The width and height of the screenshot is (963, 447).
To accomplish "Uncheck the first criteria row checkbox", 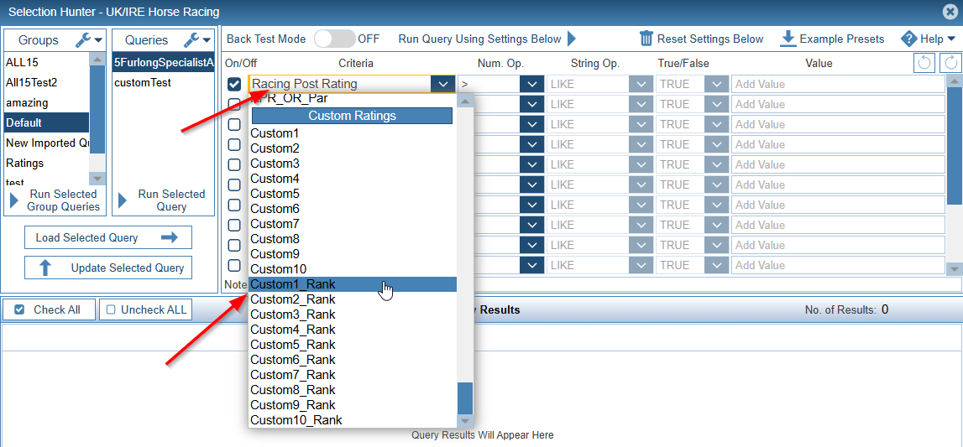I will point(235,84).
